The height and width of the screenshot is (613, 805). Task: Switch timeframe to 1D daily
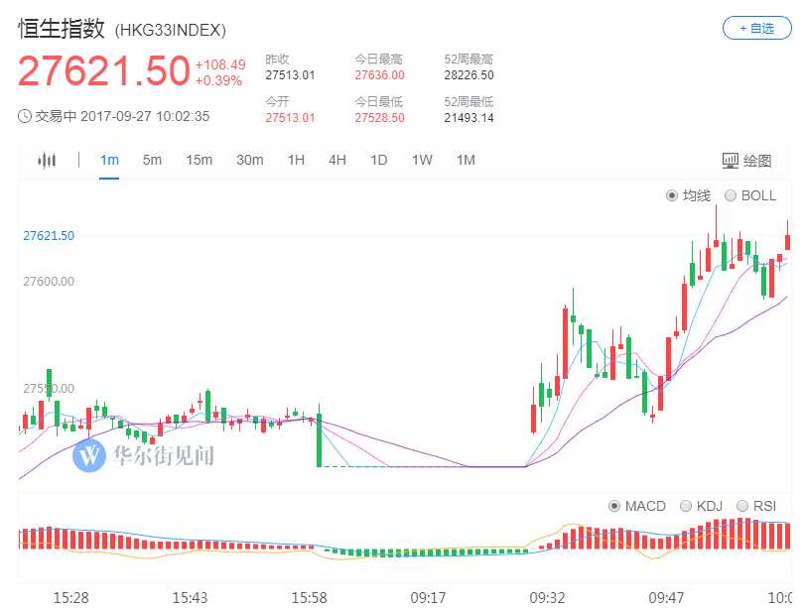[377, 159]
